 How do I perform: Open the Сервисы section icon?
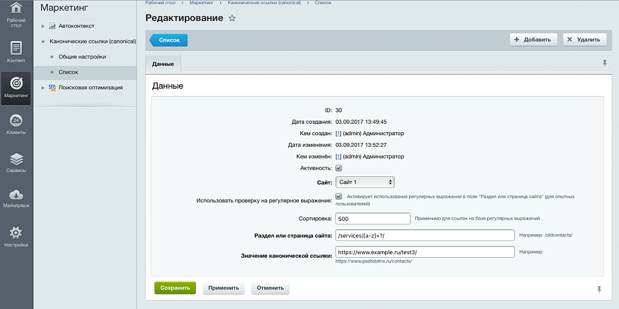[16, 162]
